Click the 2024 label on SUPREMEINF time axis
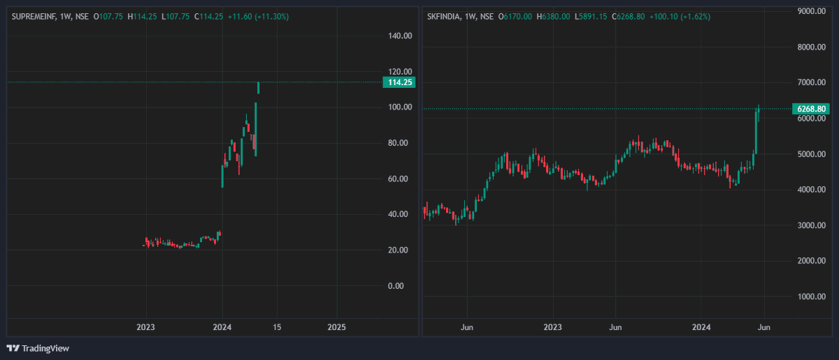The height and width of the screenshot is (360, 839). point(222,327)
